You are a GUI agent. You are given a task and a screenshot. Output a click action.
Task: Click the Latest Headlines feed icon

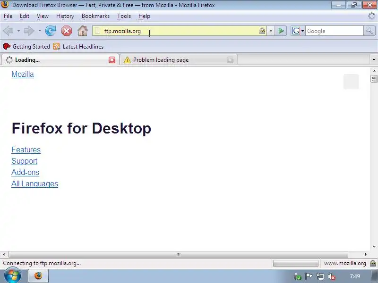click(x=56, y=46)
